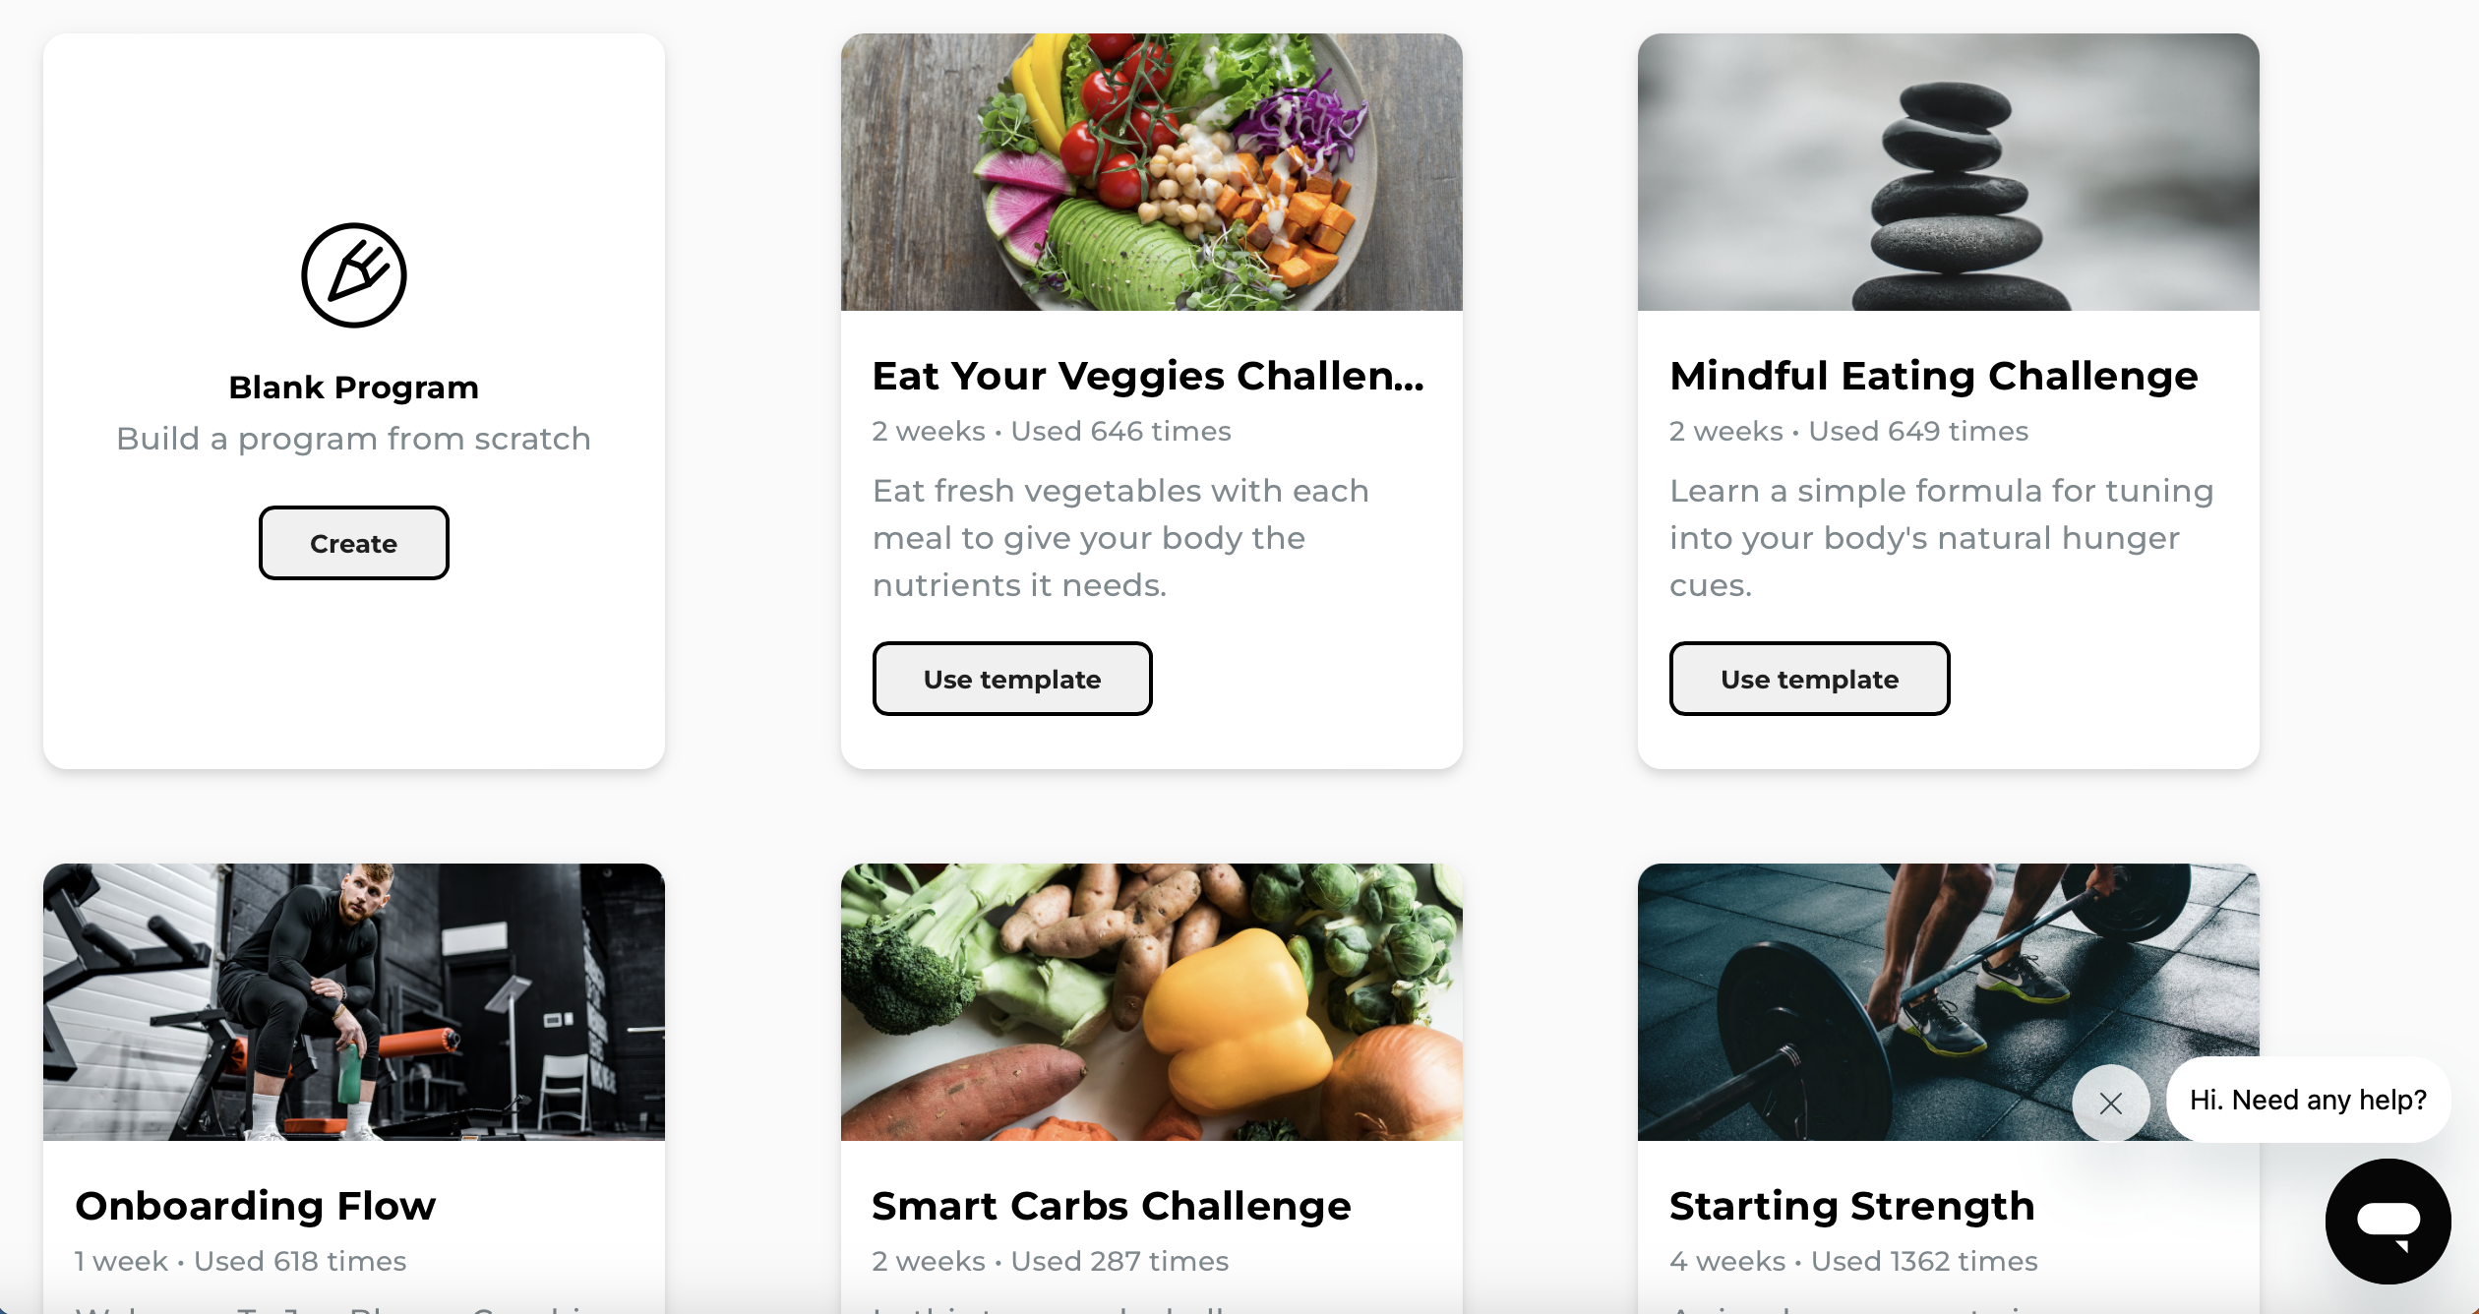This screenshot has width=2479, height=1314.
Task: Open the Mindful Eating Challenge title
Action: (1933, 376)
